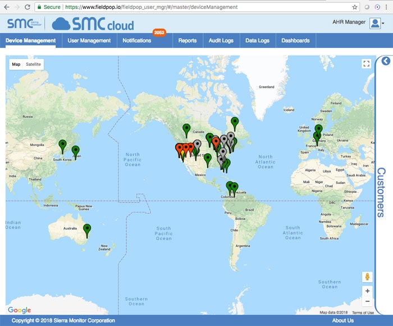Open map Terms of Use link
This screenshot has height=326, width=393.
(x=363, y=313)
